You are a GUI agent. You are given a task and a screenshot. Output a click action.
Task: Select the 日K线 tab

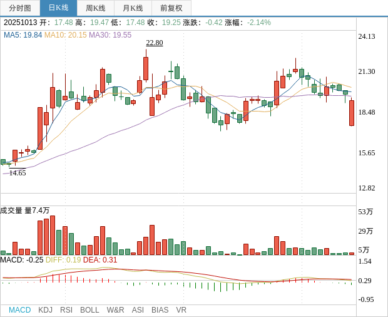click(58, 8)
